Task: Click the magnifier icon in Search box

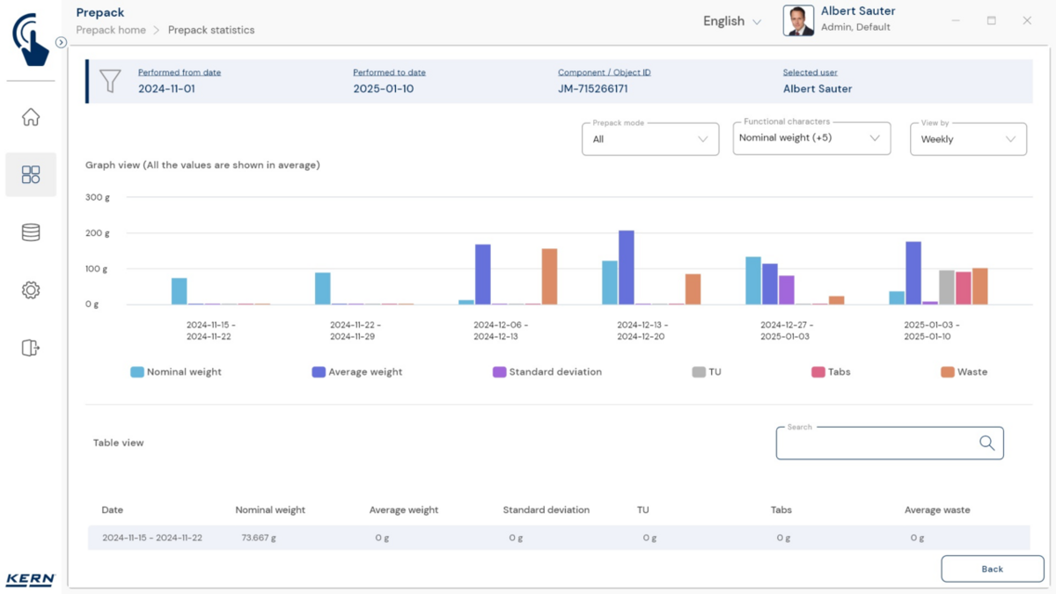Action: (x=986, y=444)
